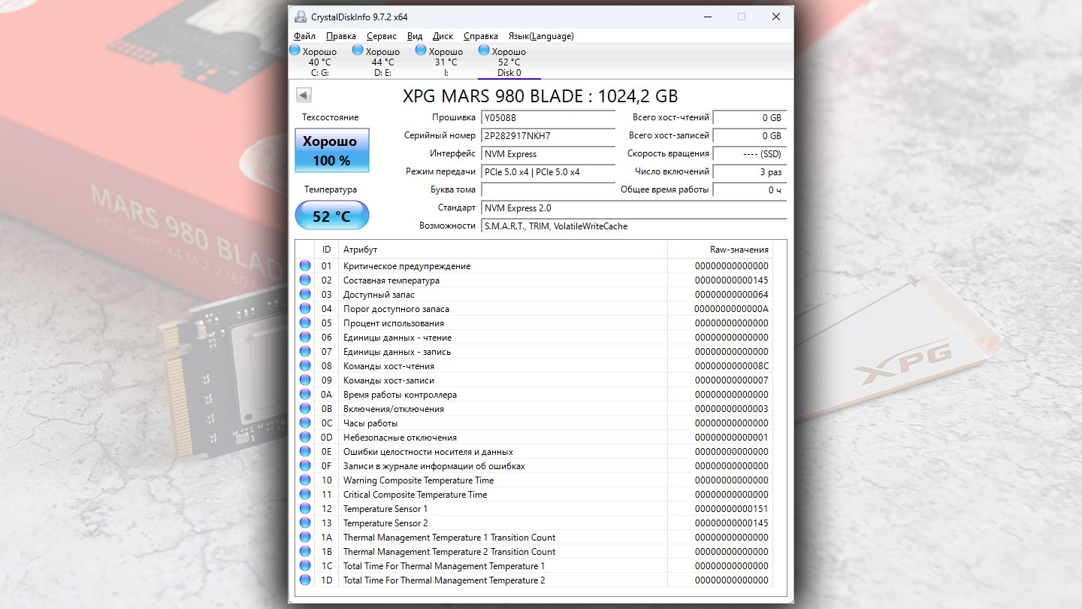Select the Доступный запас attribute row
This screenshot has width=1082, height=609.
click(x=534, y=294)
